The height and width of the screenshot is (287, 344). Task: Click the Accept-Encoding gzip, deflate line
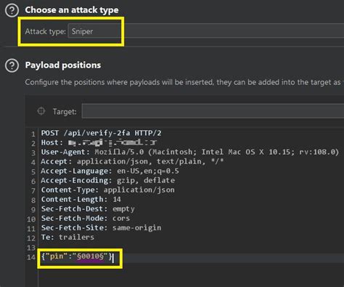[x=107, y=180]
